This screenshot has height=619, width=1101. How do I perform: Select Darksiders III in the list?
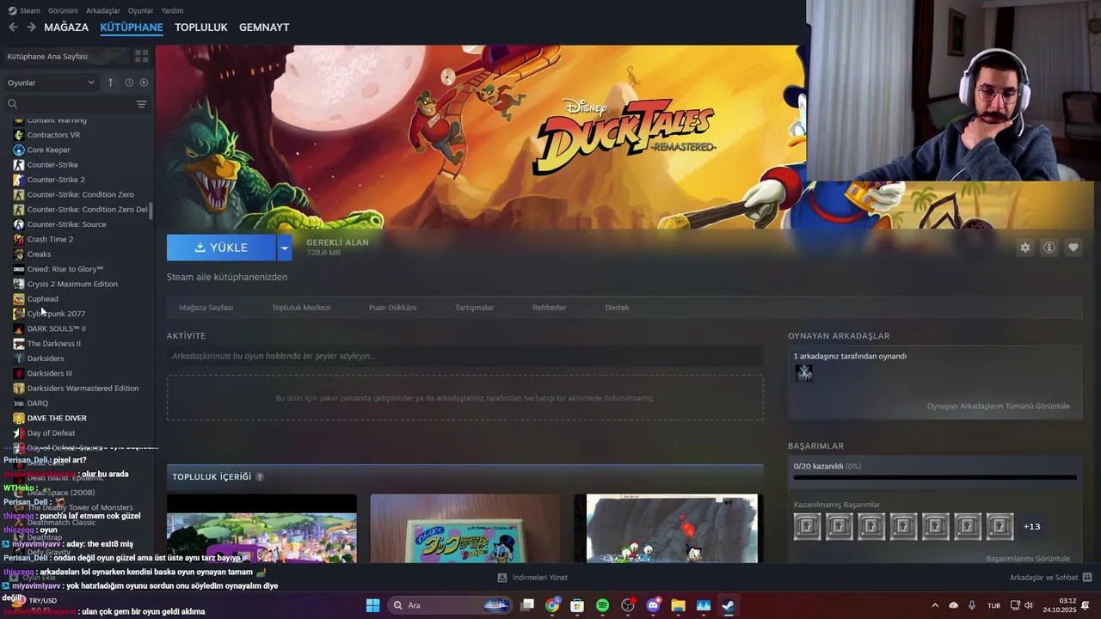pyautogui.click(x=49, y=373)
